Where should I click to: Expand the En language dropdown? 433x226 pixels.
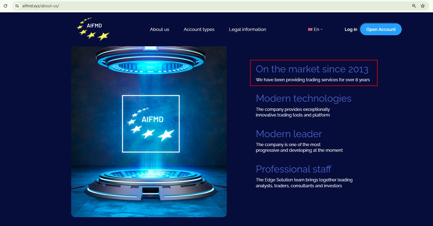click(315, 30)
